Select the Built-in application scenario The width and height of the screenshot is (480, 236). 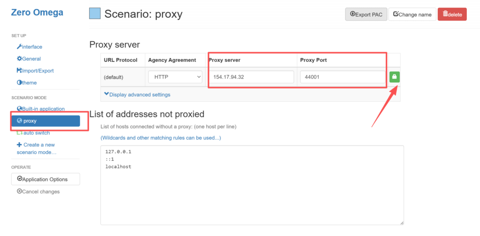41,109
